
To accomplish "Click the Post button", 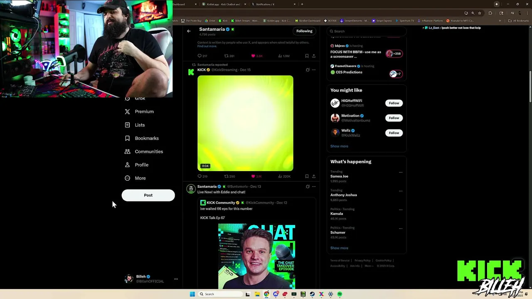I will 148,195.
